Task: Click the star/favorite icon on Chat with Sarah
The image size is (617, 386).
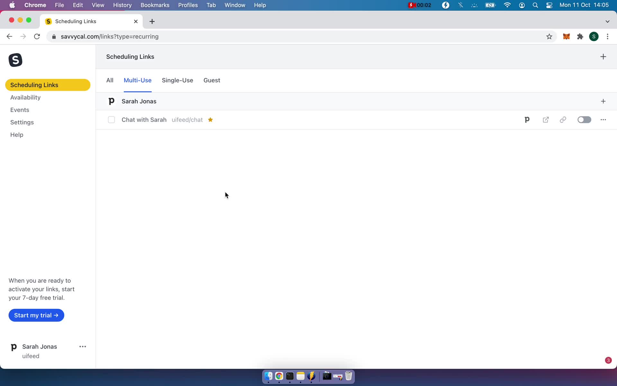Action: pos(210,120)
